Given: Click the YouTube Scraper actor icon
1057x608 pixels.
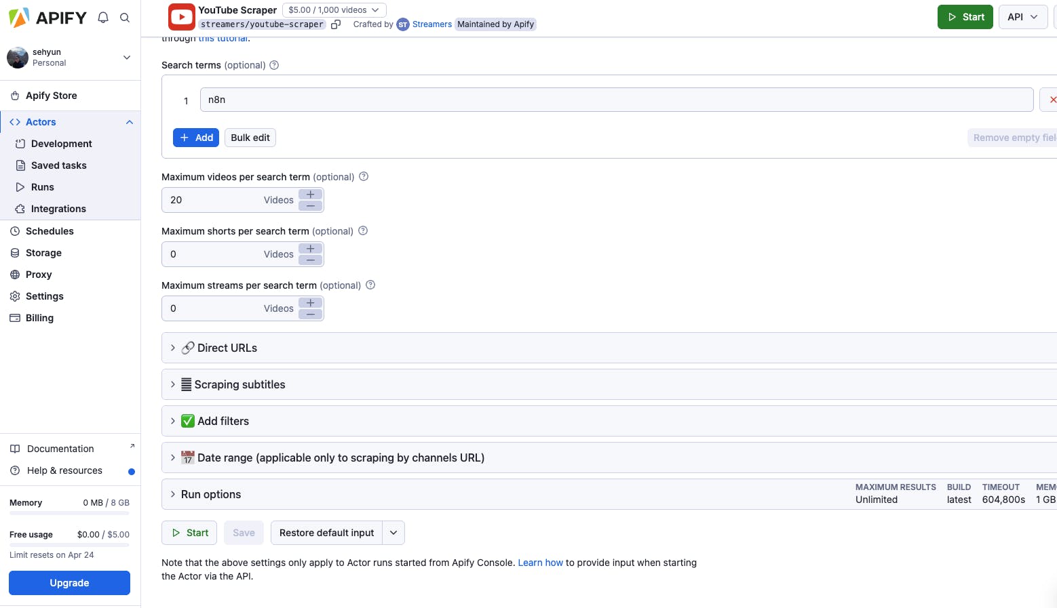Looking at the screenshot, I should (x=182, y=17).
